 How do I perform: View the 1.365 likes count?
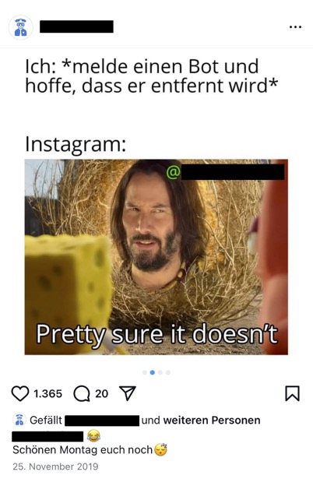47,393
